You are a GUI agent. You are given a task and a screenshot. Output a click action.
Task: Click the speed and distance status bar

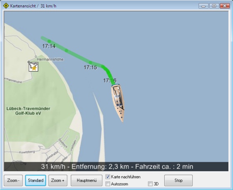click(x=116, y=167)
